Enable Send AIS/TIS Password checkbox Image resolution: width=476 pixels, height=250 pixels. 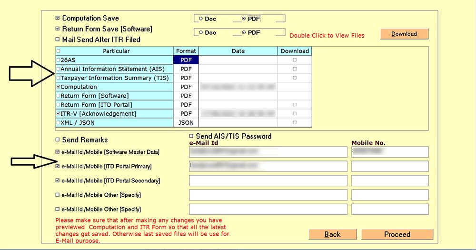point(192,136)
